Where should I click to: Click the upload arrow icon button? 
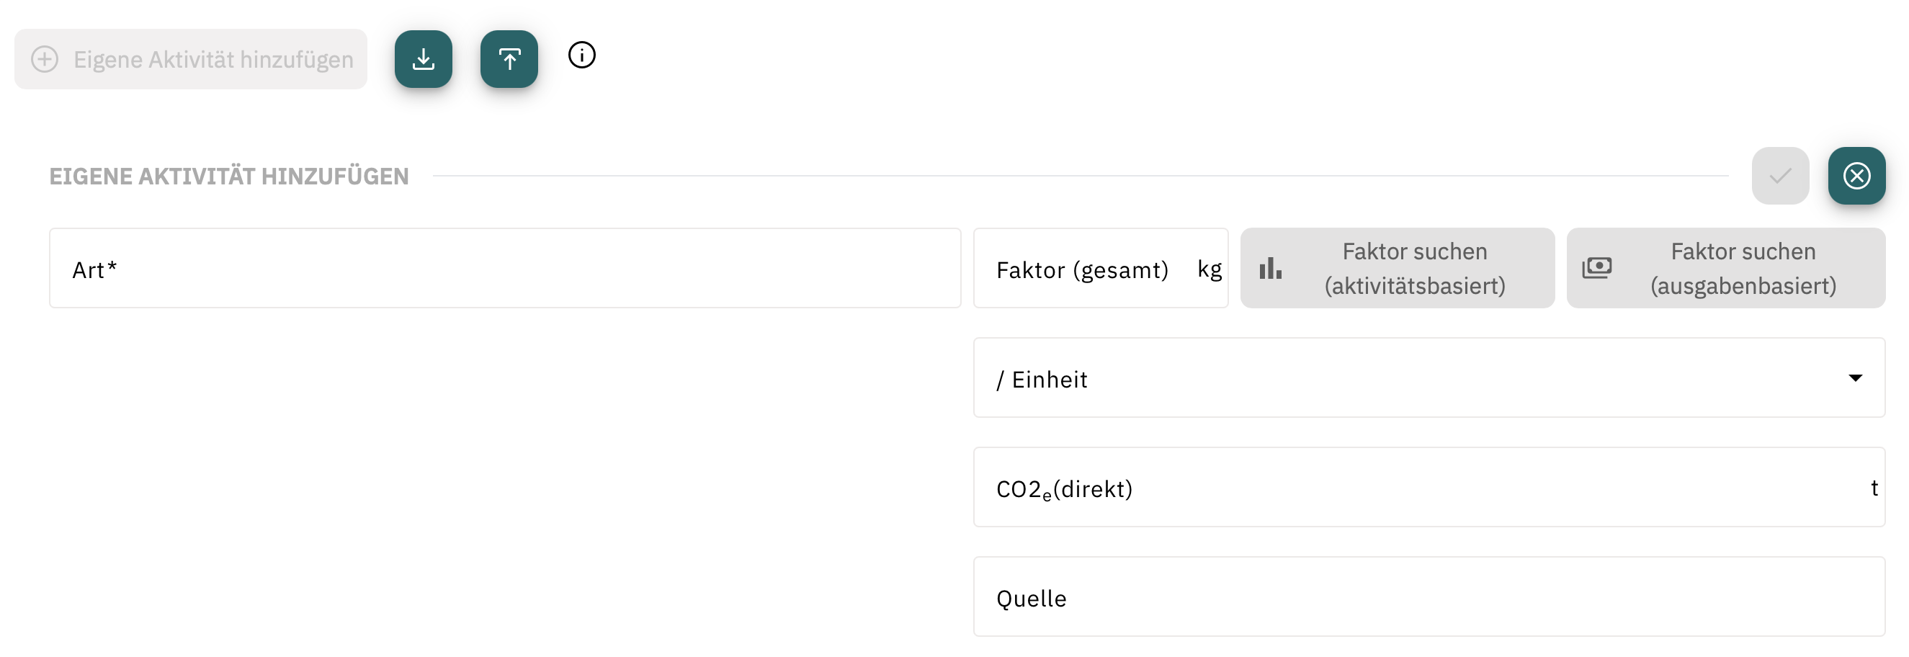click(x=509, y=59)
